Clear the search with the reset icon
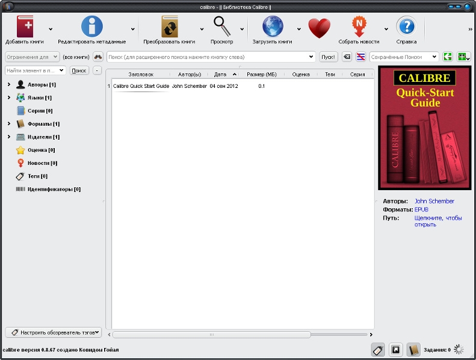Image resolution: width=476 pixels, height=360 pixels. tap(347, 57)
